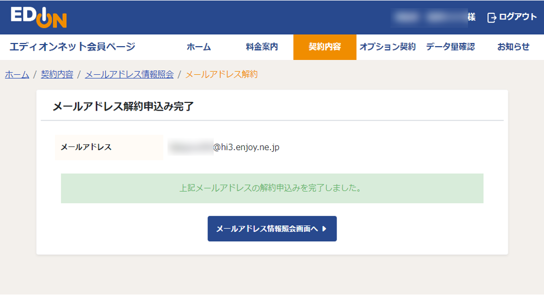Click the arrow icon on the blue button
The image size is (544, 295).
point(324,229)
